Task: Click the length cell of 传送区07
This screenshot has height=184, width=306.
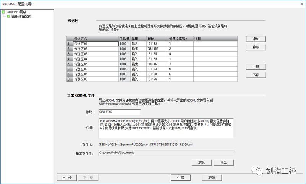Action: (181, 74)
